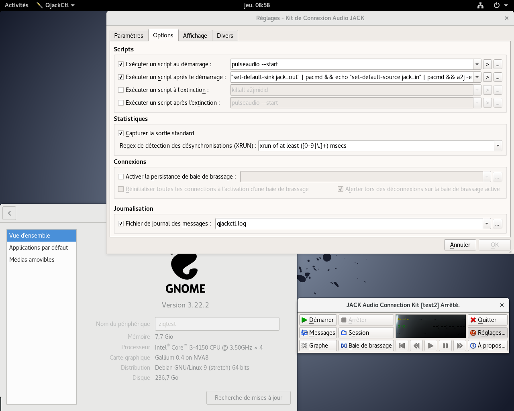The image size is (514, 411).
Task: Click the rewind transport button
Action: (416, 346)
